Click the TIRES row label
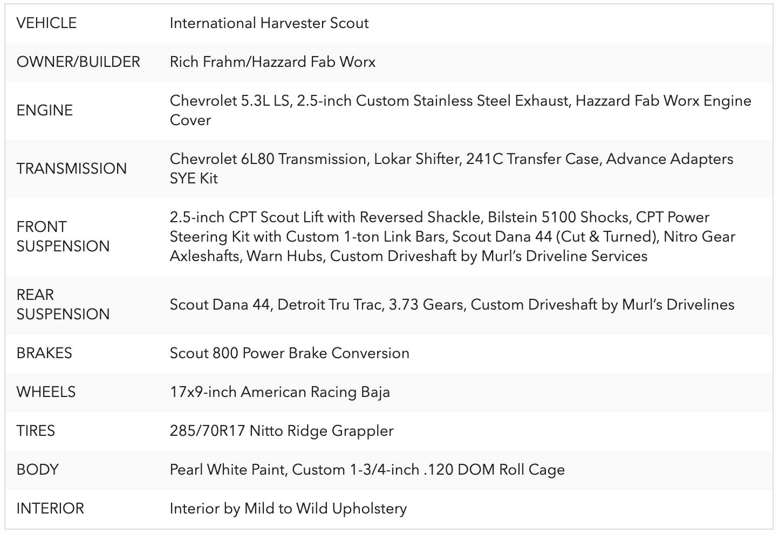 pos(36,431)
